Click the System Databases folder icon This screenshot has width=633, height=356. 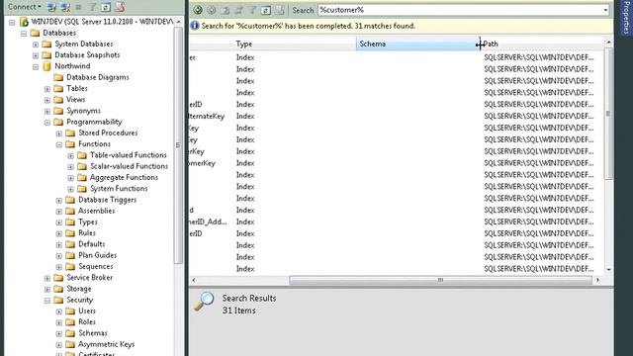47,44
